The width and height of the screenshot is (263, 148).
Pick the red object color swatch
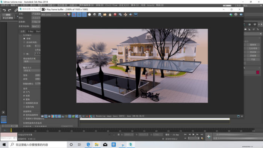coord(258,72)
